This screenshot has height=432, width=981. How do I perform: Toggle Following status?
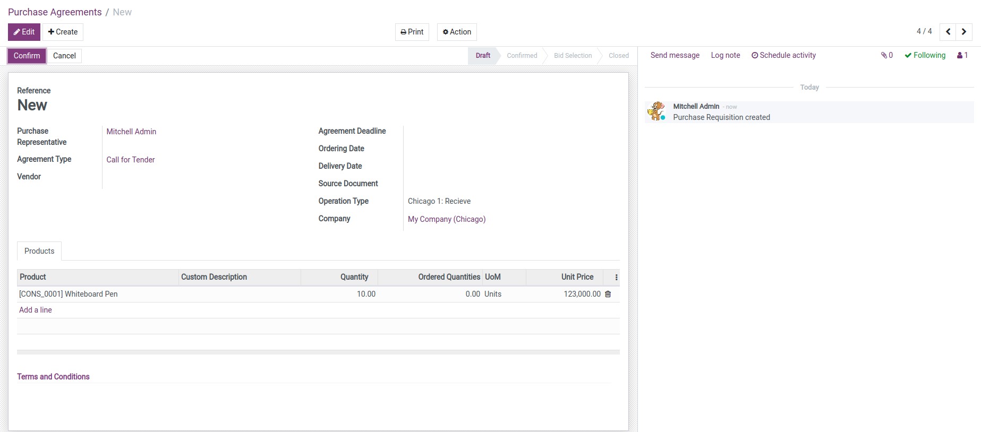[925, 55]
